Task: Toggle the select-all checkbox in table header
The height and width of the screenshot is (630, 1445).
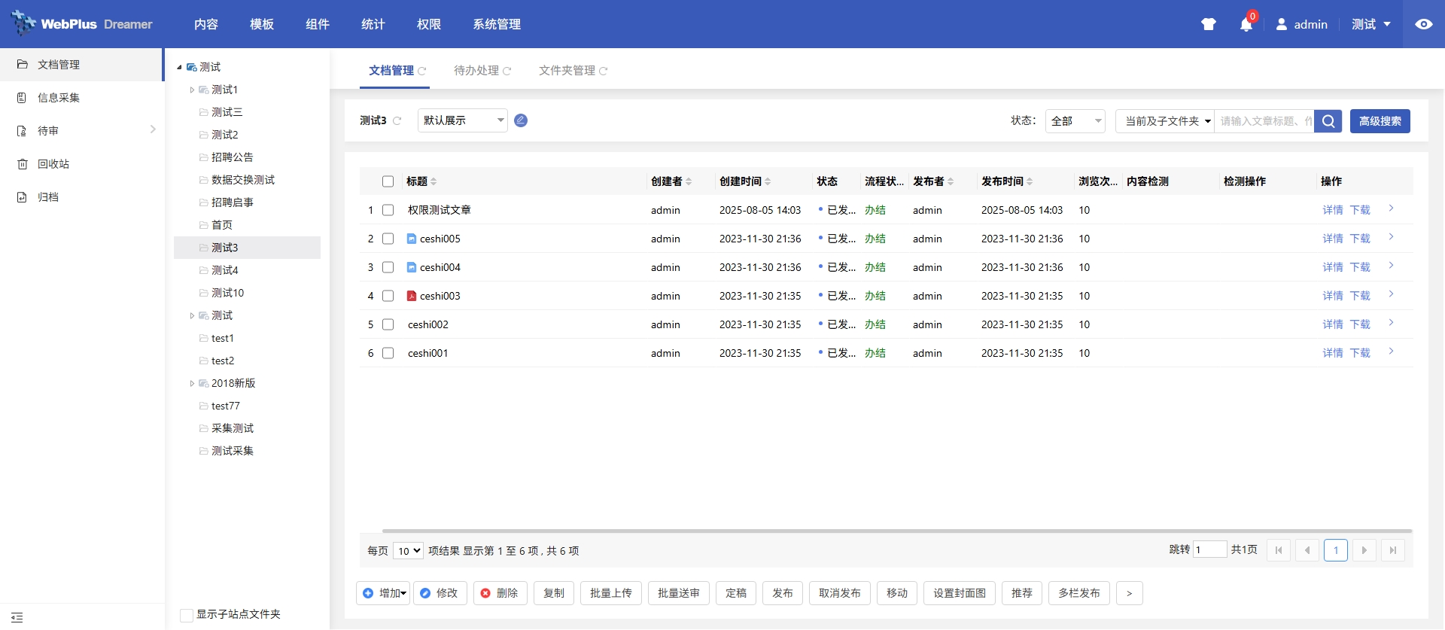Action: pos(388,181)
